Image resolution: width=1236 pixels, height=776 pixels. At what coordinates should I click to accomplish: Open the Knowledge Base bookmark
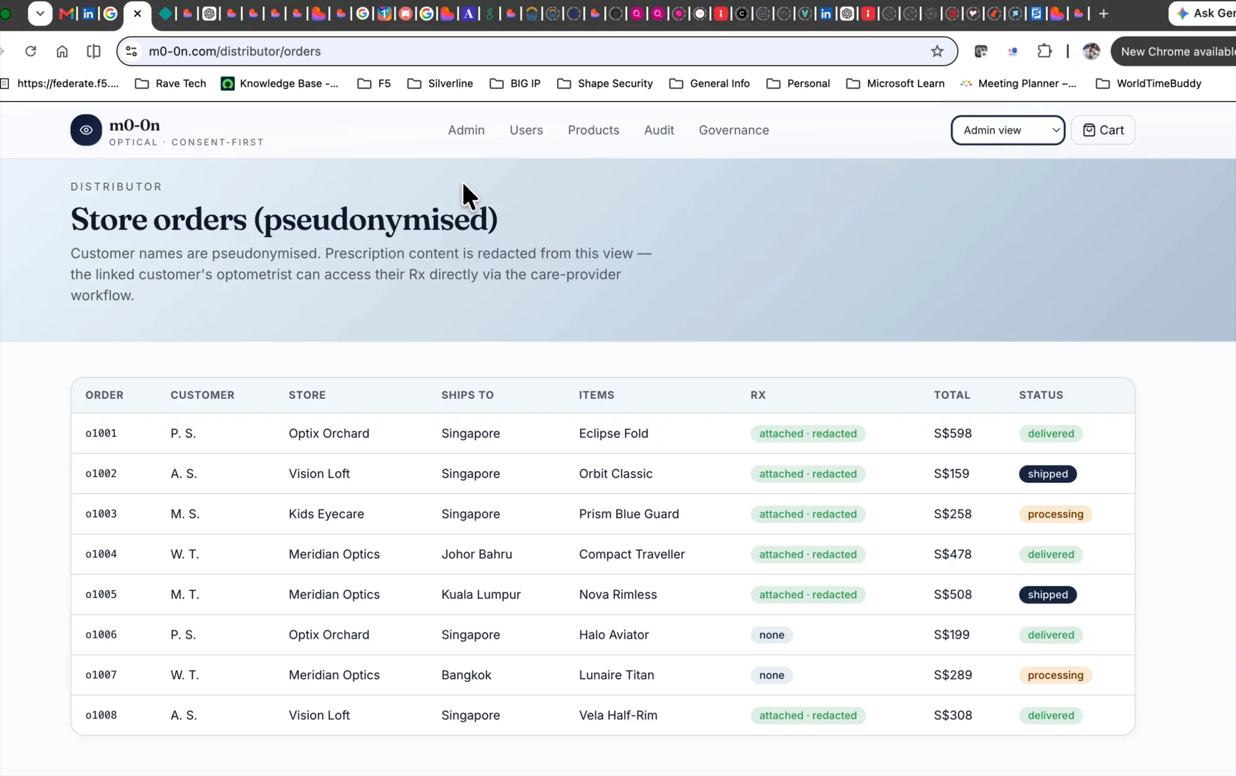pyautogui.click(x=280, y=83)
